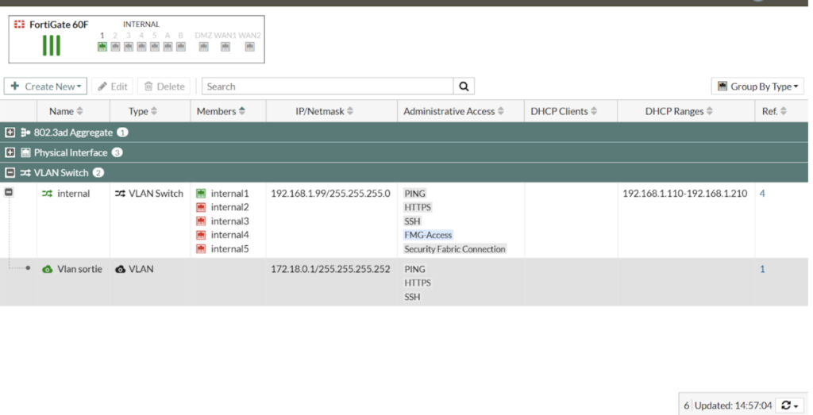This screenshot has height=415, width=813.
Task: Collapse the VLAN Switch group
Action: pos(10,172)
